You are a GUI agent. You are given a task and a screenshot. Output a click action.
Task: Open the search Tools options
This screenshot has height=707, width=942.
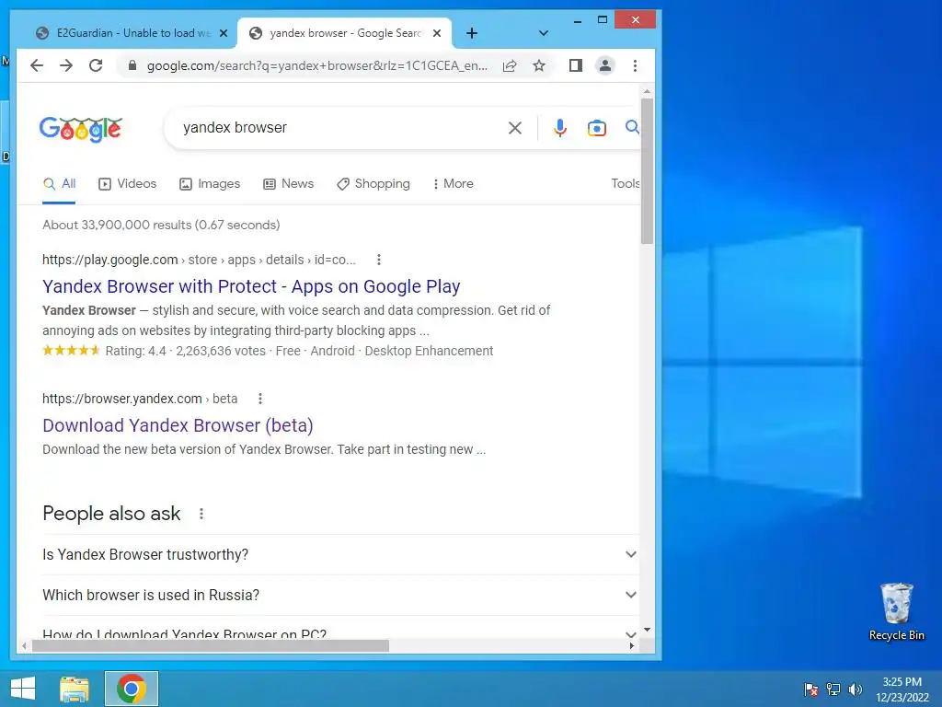(x=625, y=184)
